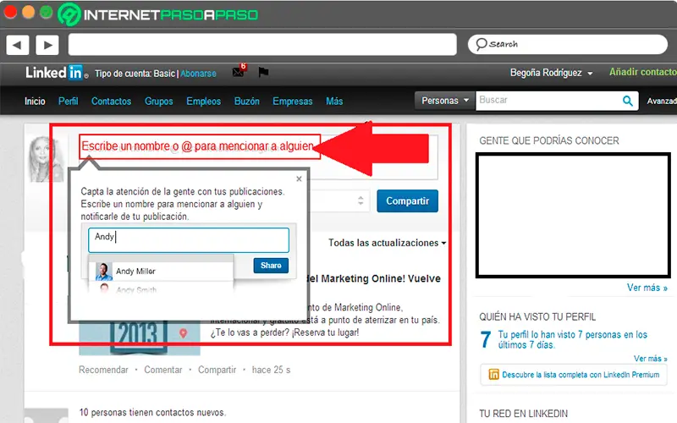Click Recomendar under the post

(x=103, y=370)
